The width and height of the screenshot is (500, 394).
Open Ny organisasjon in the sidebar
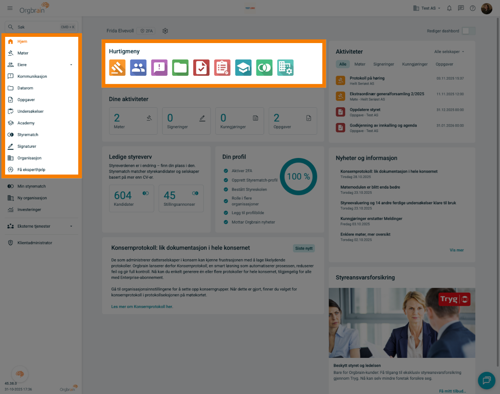[42, 198]
